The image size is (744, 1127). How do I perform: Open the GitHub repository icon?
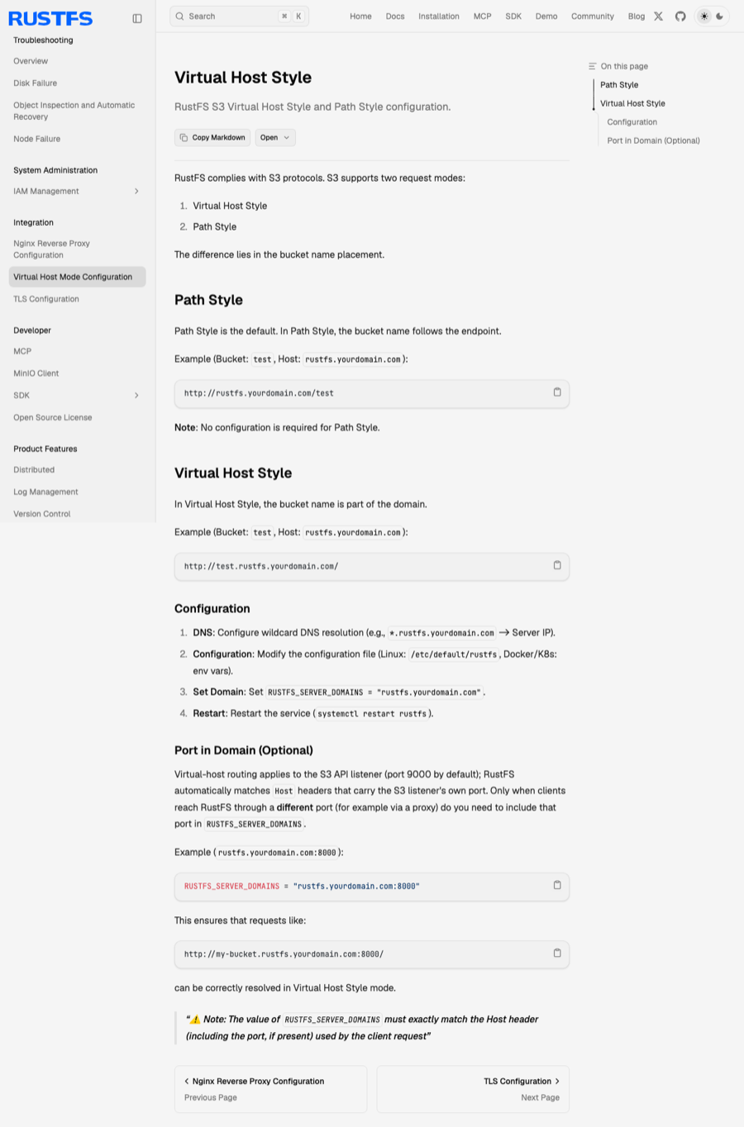coord(680,17)
